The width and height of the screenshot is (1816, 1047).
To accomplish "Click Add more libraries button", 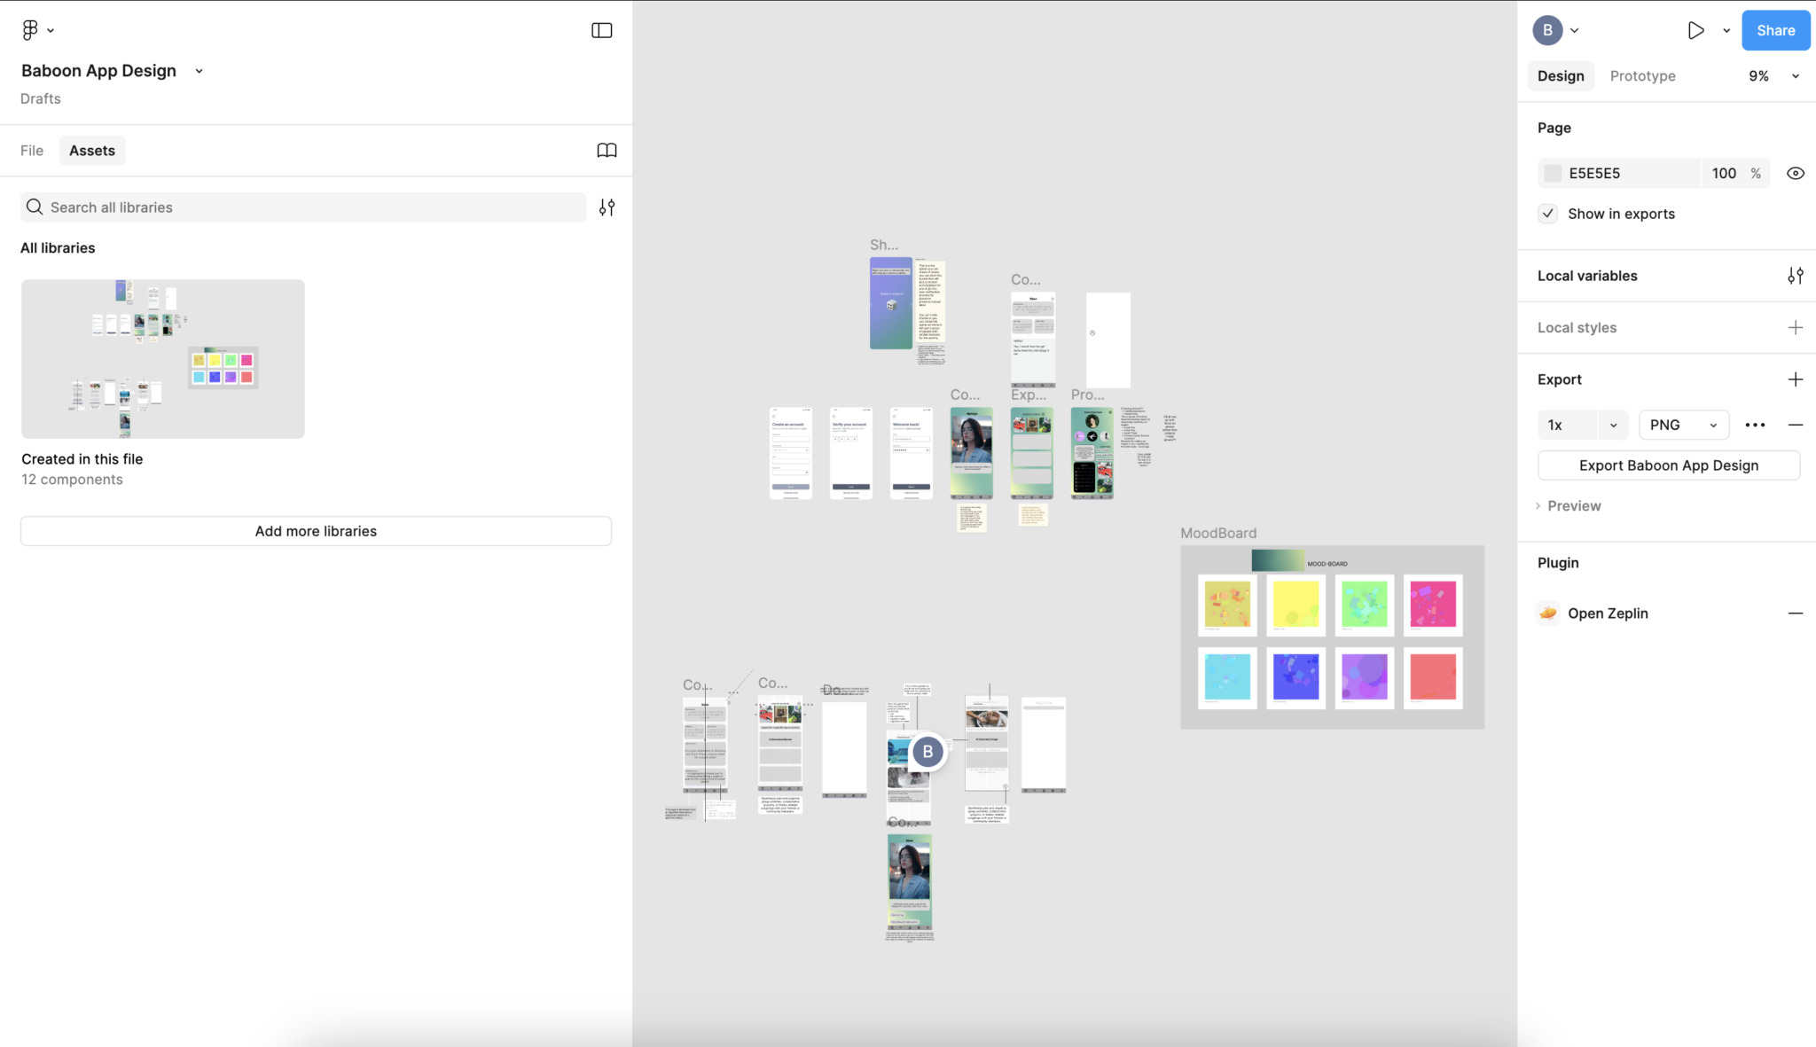I will click(x=316, y=531).
